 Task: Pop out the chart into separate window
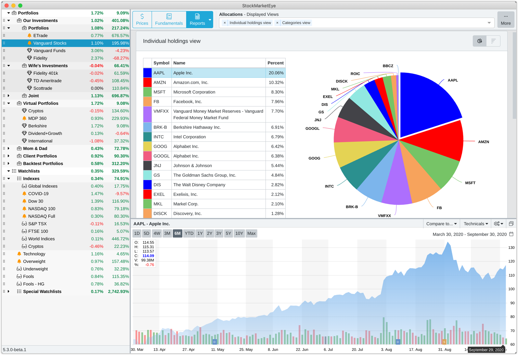coord(511,224)
